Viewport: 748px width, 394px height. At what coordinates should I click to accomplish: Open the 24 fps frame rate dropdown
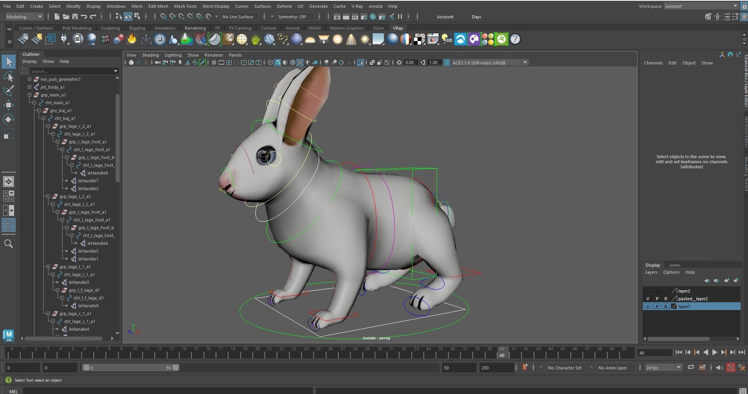point(663,367)
